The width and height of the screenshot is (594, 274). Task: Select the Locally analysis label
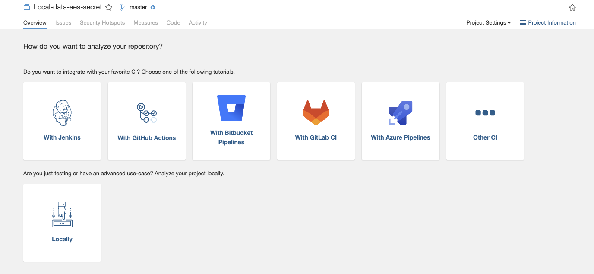(62, 239)
